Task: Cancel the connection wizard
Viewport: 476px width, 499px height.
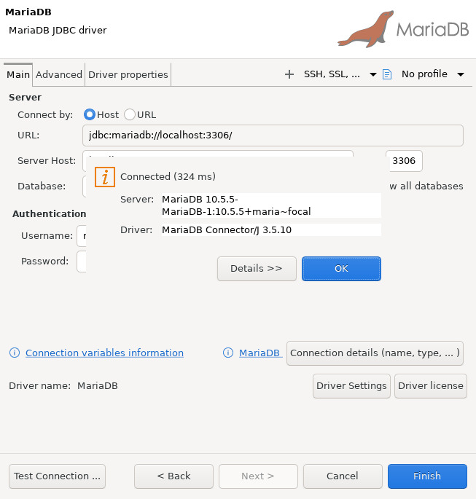Action: point(343,476)
